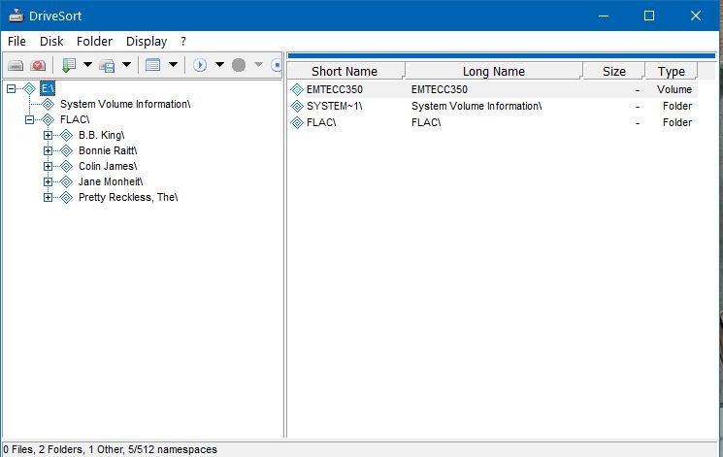Open dropdown arrow beside sort icon

(x=87, y=65)
